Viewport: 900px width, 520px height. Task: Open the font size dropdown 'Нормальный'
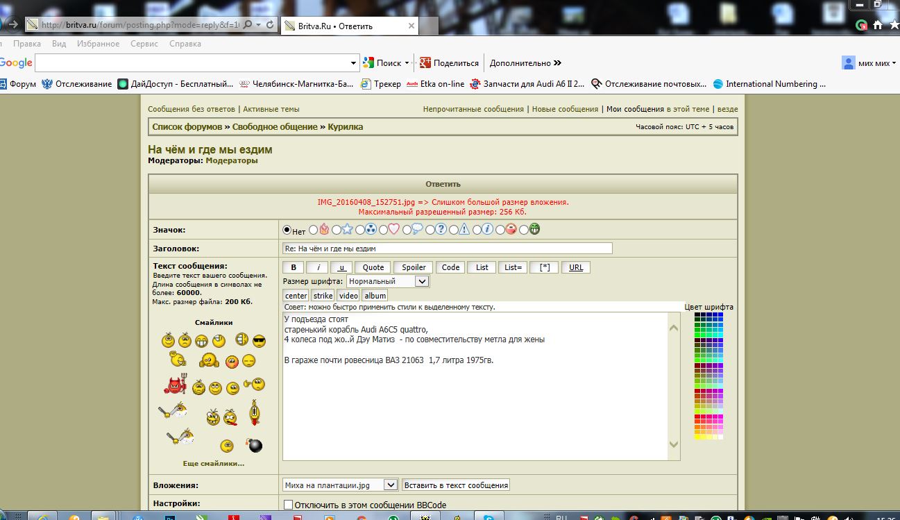[x=421, y=281]
